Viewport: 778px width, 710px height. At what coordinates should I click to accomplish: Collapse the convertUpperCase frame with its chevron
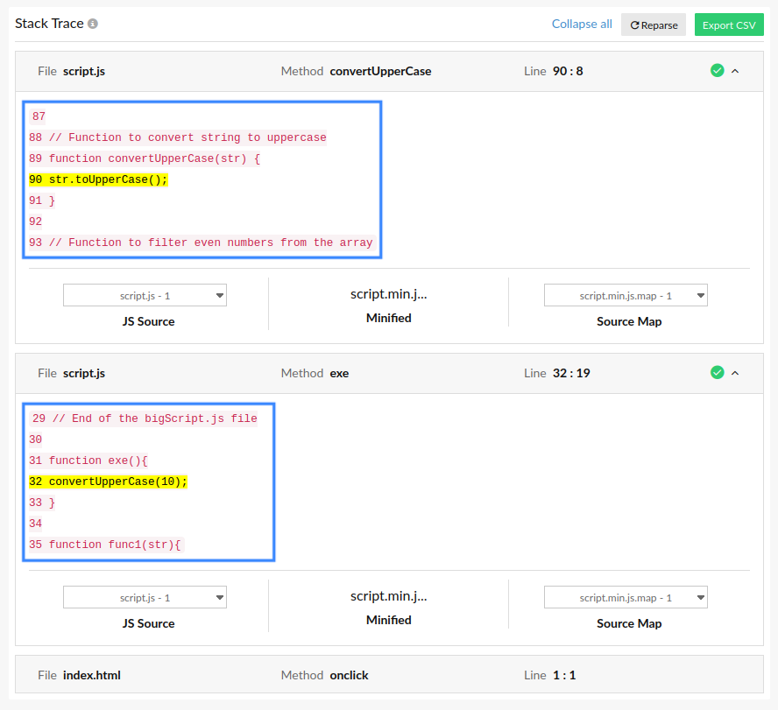tap(734, 71)
